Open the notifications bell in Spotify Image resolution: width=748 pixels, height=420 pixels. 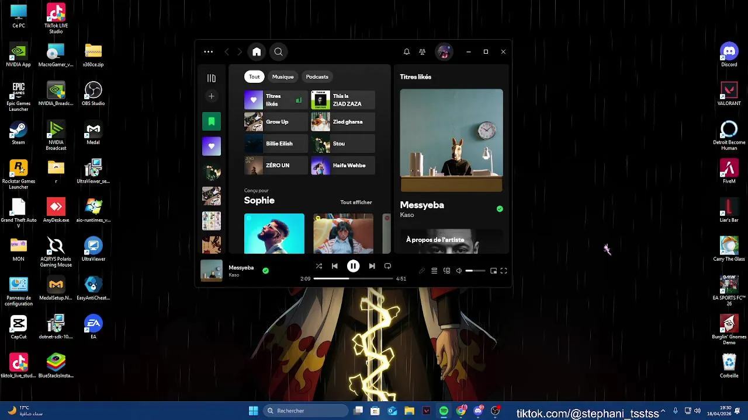coord(407,52)
